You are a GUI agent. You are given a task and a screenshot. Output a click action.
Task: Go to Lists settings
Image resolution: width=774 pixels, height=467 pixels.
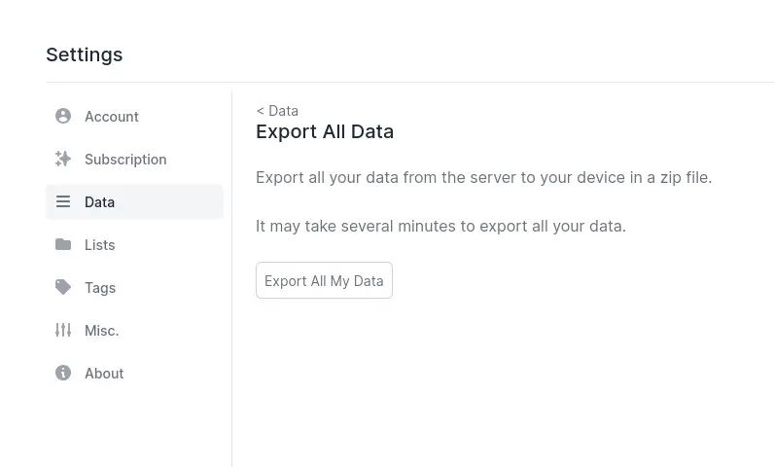point(134,244)
